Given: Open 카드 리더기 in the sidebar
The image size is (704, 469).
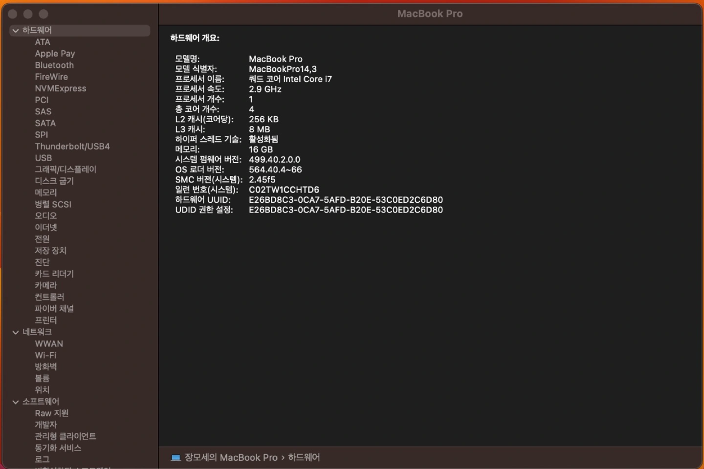Looking at the screenshot, I should pos(54,274).
